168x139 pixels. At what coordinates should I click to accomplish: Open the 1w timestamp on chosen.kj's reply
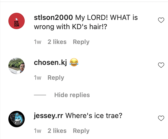coord(37,78)
